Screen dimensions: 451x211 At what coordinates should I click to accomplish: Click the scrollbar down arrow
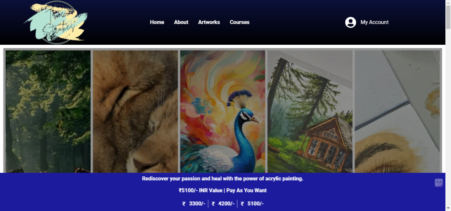coord(448,207)
